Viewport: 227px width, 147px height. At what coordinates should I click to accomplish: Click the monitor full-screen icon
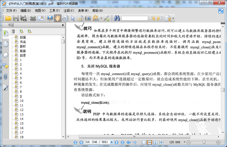tap(50, 18)
